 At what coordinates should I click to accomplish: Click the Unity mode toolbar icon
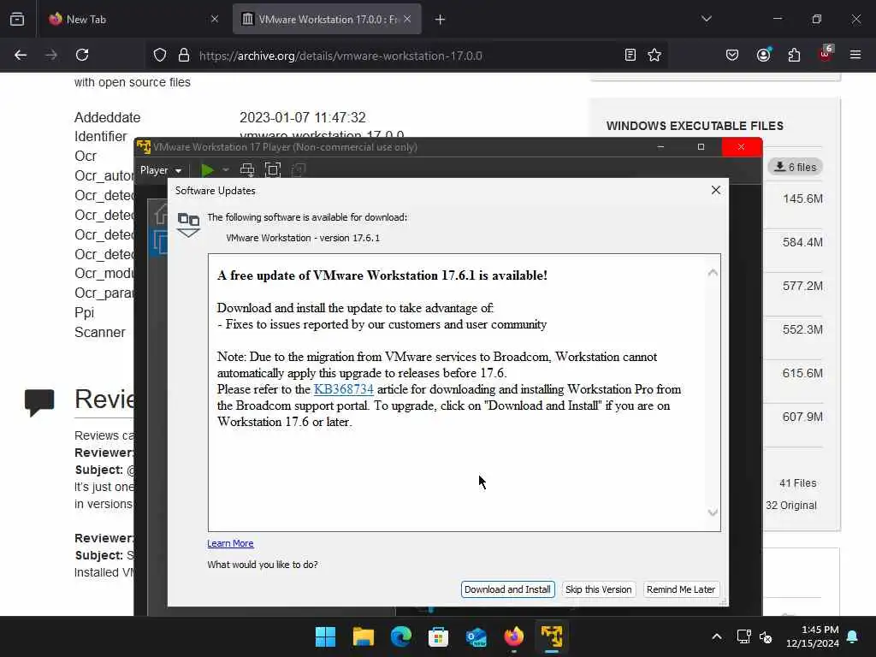299,170
